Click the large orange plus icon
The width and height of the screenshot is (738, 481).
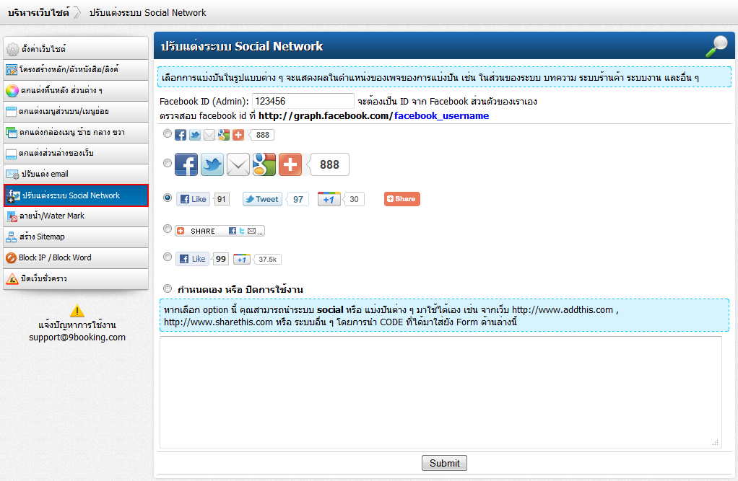pyautogui.click(x=290, y=164)
